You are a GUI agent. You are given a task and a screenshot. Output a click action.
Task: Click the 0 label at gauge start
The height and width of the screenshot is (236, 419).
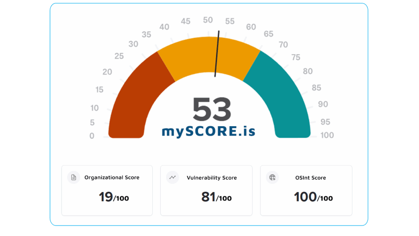(92, 136)
